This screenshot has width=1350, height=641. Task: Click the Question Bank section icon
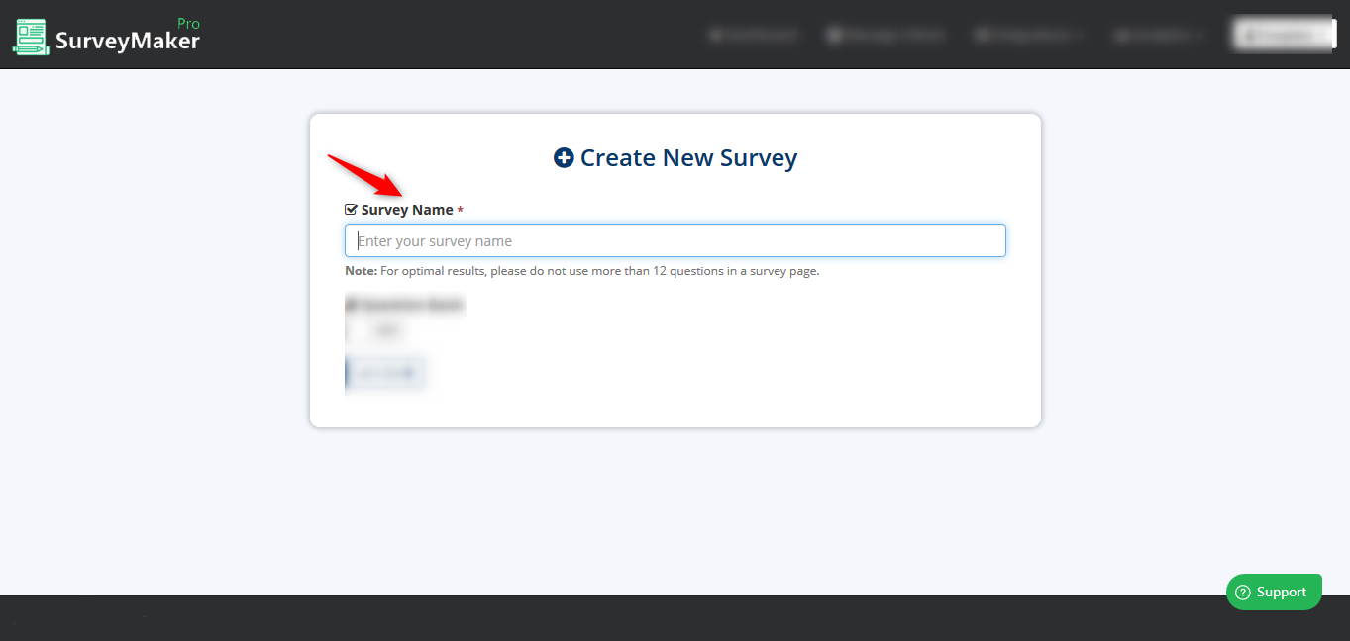[x=352, y=304]
